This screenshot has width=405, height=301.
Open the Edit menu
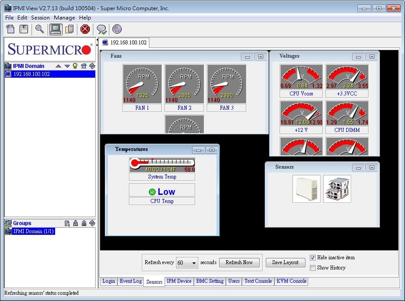click(22, 18)
